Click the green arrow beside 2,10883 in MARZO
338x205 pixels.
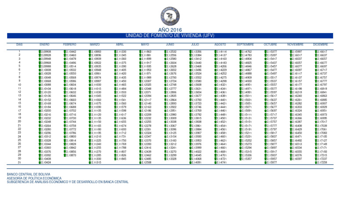click(x=90, y=52)
